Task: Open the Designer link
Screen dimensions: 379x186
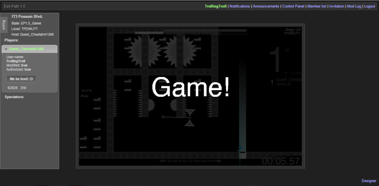Action: pos(369,181)
